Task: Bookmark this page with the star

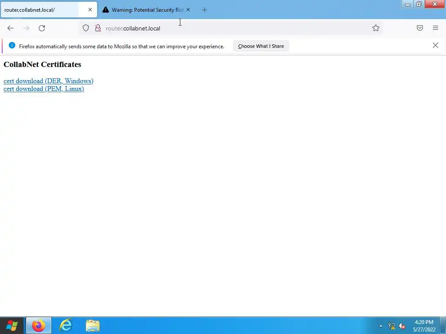Action: [x=376, y=28]
